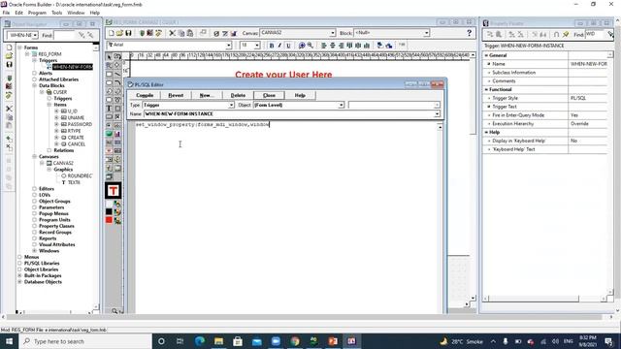The image size is (621, 349).
Task: Click the Align Left icon in formatting toolbar
Action: 323,46
